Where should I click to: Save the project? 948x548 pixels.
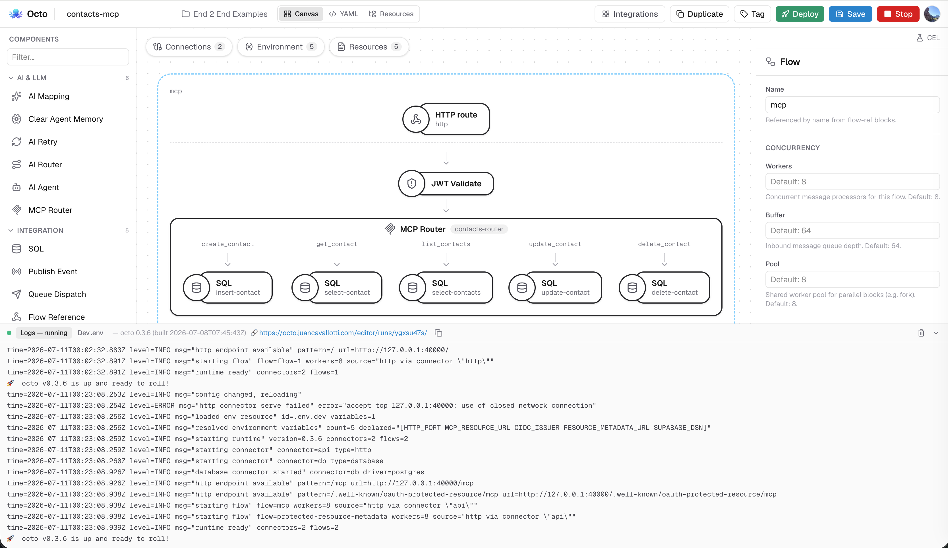[x=850, y=14]
